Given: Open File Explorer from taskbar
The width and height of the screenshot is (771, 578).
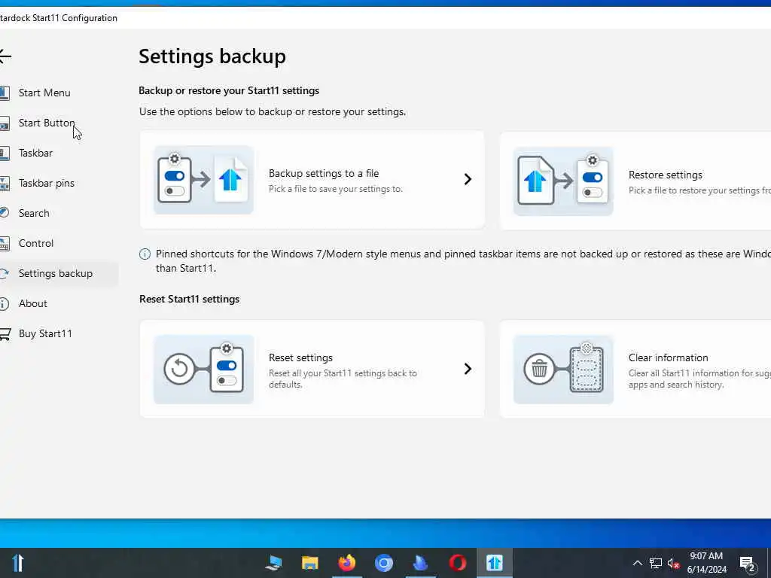Looking at the screenshot, I should [x=309, y=563].
